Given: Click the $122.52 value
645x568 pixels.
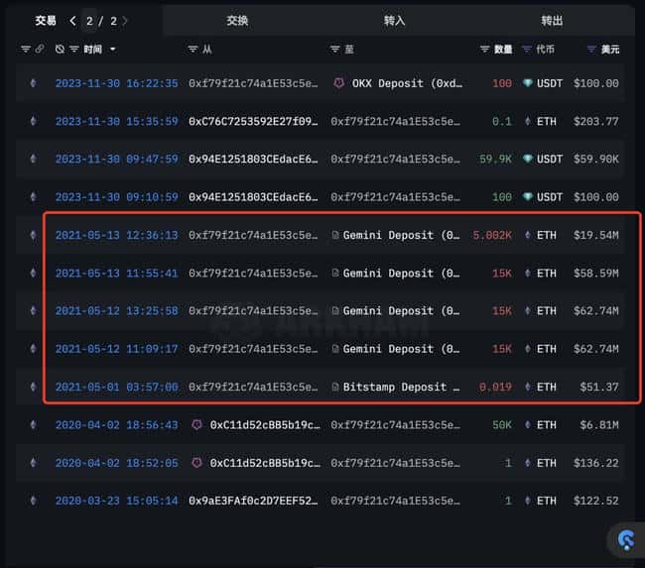Looking at the screenshot, I should coord(596,501).
